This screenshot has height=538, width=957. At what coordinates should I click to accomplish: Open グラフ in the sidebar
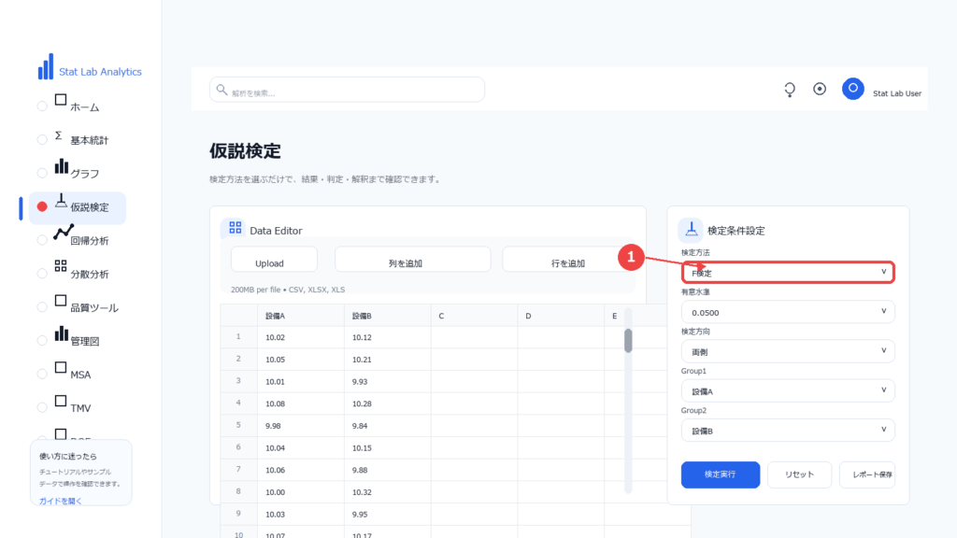[85, 174]
